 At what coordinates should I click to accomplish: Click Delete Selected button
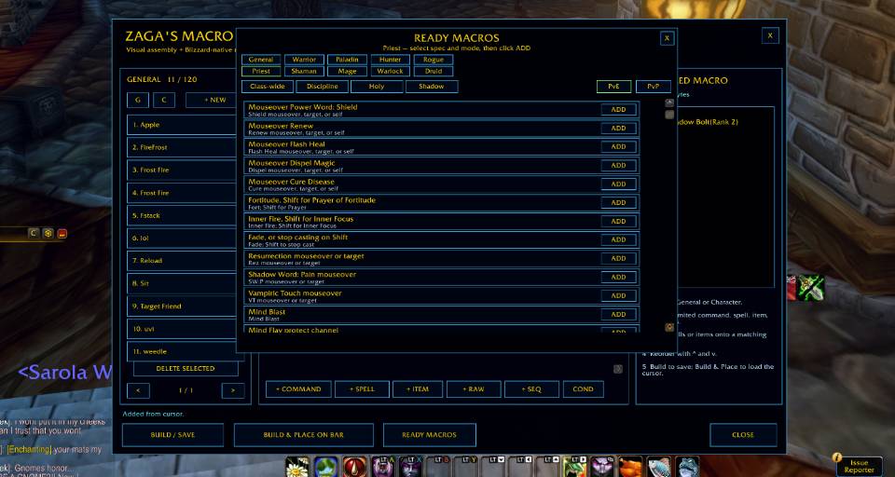pyautogui.click(x=186, y=369)
